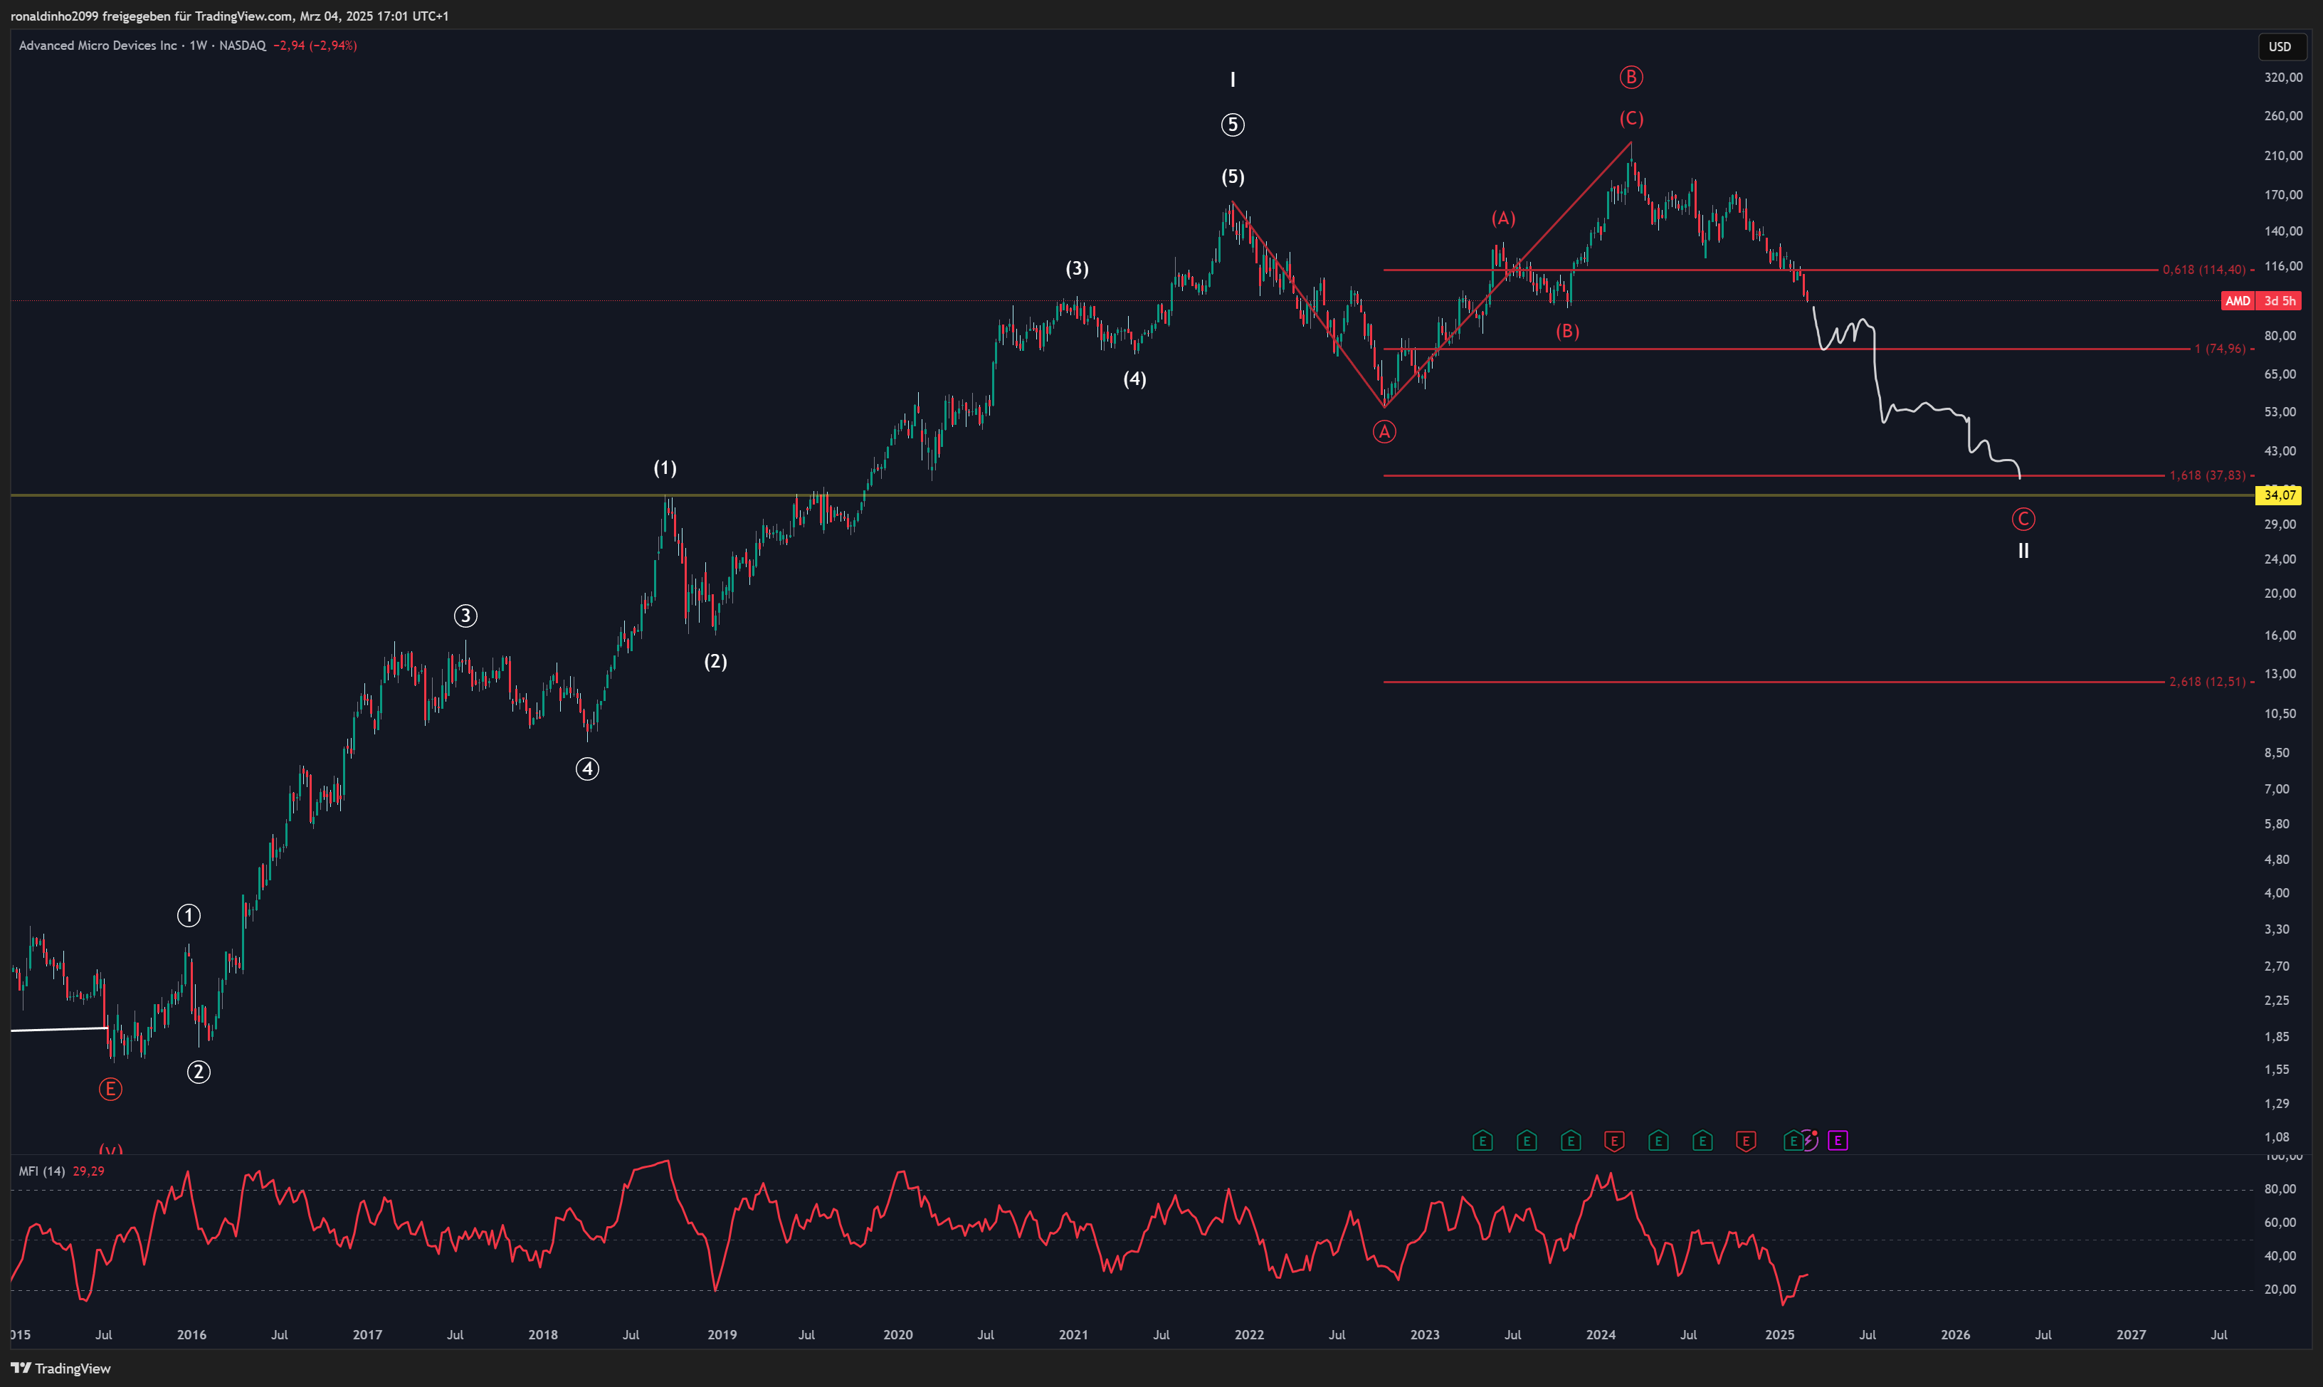Click the leftmost green earnings marker
The height and width of the screenshot is (1387, 2323).
[x=1482, y=1140]
